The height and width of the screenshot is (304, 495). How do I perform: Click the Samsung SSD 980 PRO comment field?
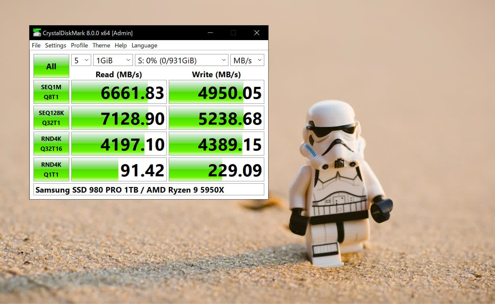coord(149,190)
